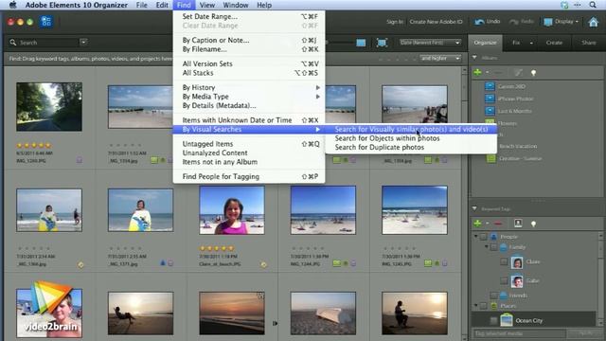Viewport: 606px width, 341px height.
Task: Click the Albums lightbulb tip icon
Action: pyautogui.click(x=533, y=72)
